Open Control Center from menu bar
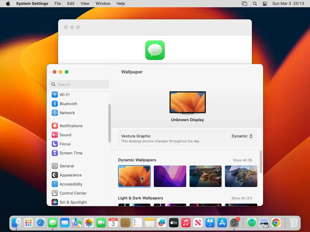 click(265, 4)
